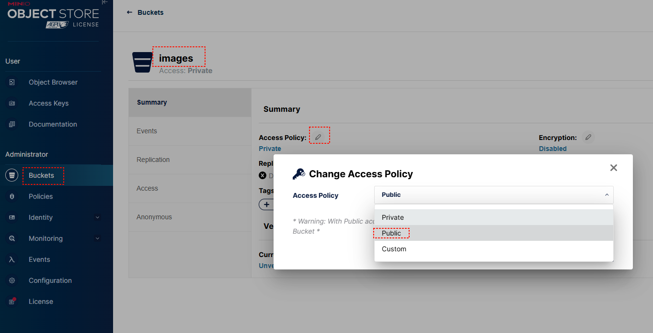The height and width of the screenshot is (333, 653).
Task: Click the Private access policy link
Action: click(x=270, y=149)
